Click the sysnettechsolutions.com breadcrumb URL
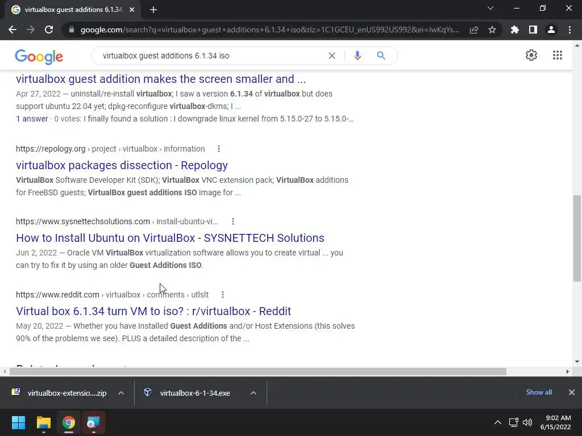The image size is (582, 436). point(117,221)
